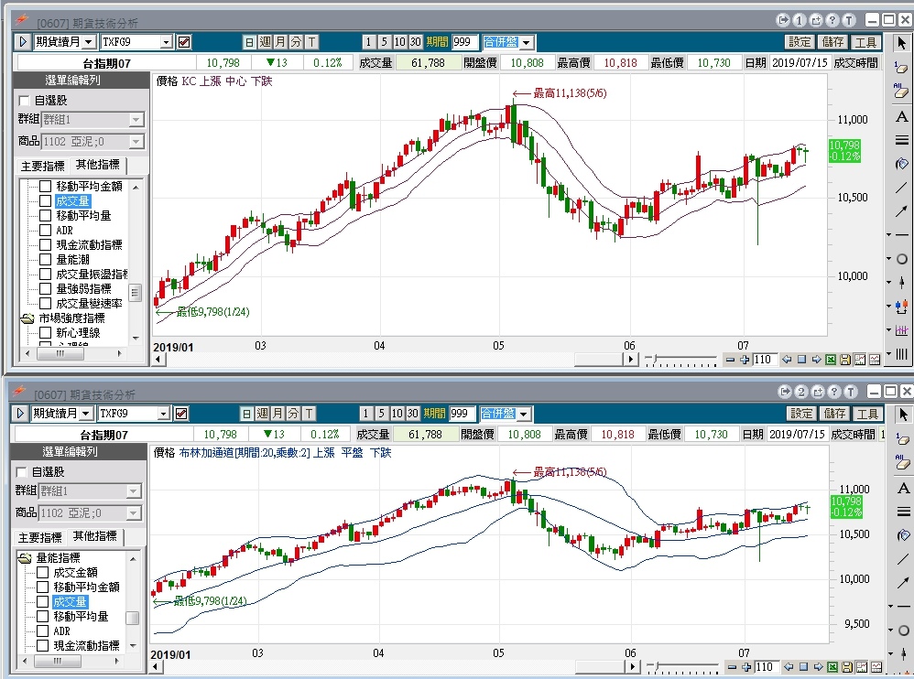Image resolution: width=914 pixels, height=679 pixels.
Task: Toggle 自選股 checkbox in top window
Action: point(24,101)
